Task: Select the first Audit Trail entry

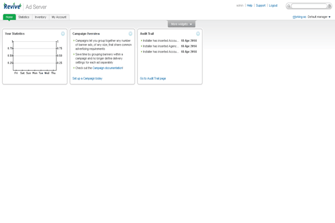Action: (x=161, y=41)
